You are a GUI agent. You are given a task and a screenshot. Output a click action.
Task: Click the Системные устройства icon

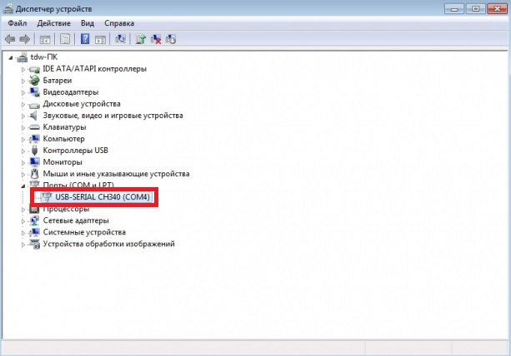[34, 232]
